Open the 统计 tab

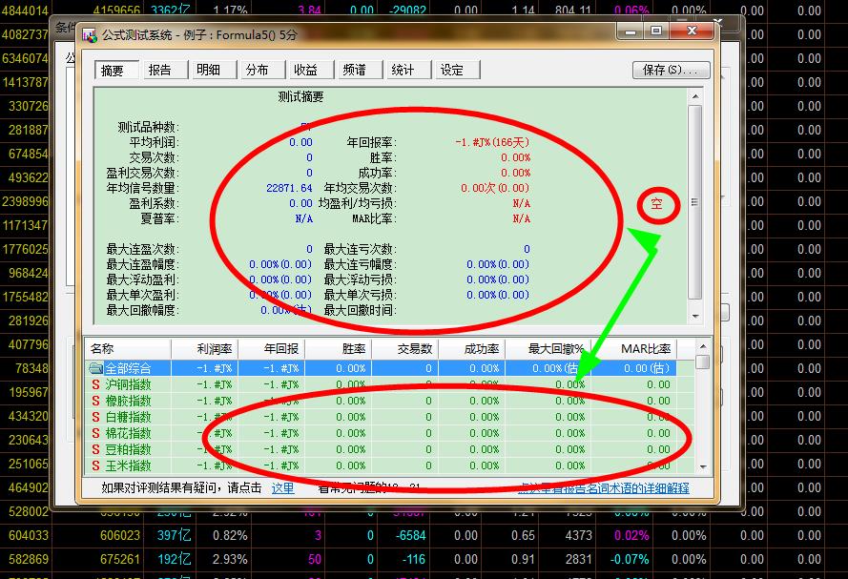(x=407, y=70)
